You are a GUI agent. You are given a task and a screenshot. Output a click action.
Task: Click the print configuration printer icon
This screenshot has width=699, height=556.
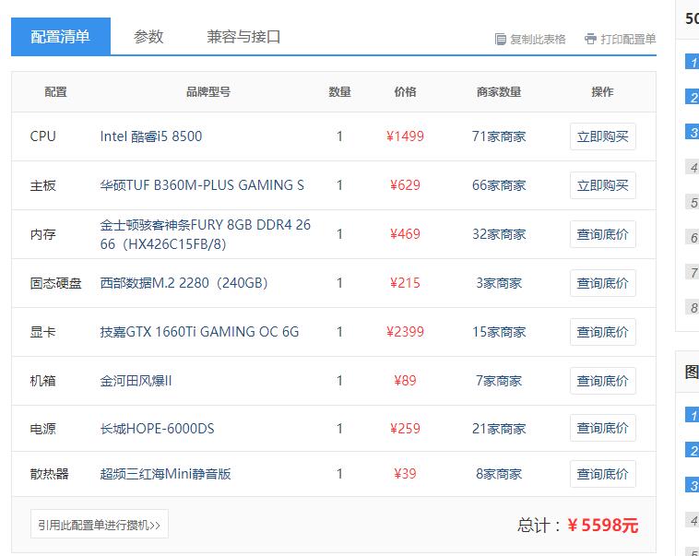(x=590, y=39)
